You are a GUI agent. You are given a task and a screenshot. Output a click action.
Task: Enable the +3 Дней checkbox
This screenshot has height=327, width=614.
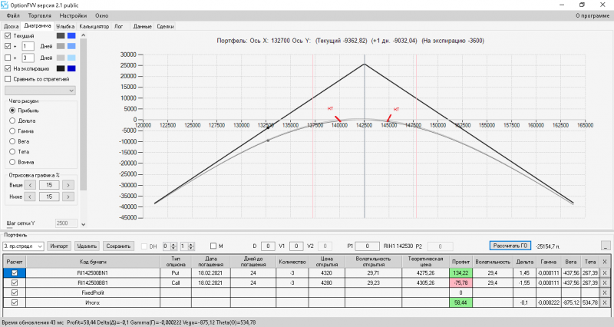(x=8, y=58)
